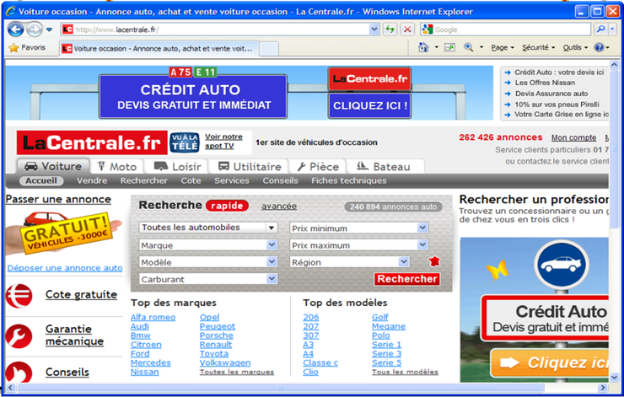The height and width of the screenshot is (397, 624).
Task: Click the Megane model link
Action: (389, 326)
